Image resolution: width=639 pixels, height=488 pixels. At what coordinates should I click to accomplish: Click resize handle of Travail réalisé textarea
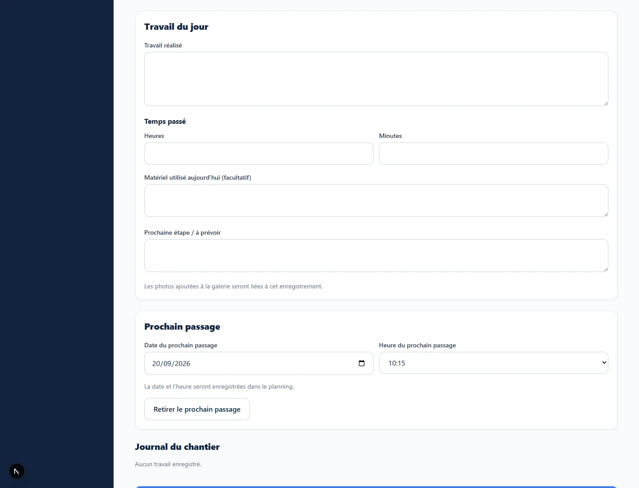[605, 103]
